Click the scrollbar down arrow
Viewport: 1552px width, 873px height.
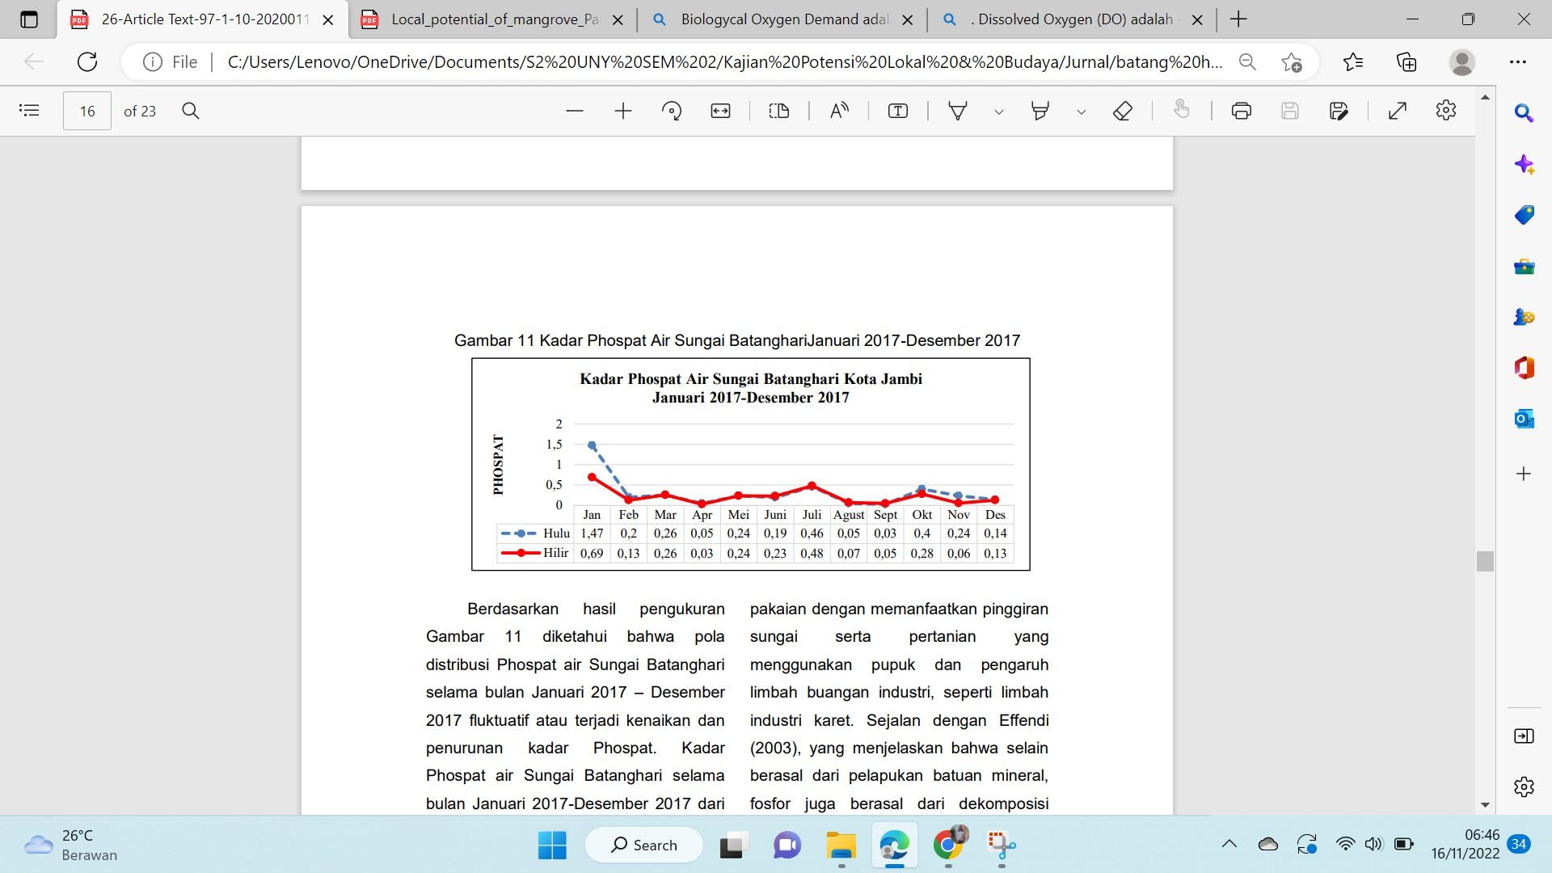coord(1485,805)
